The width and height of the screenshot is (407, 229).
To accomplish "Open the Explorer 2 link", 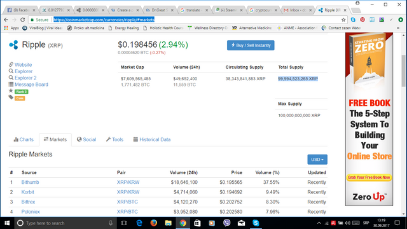I will 25,78.
